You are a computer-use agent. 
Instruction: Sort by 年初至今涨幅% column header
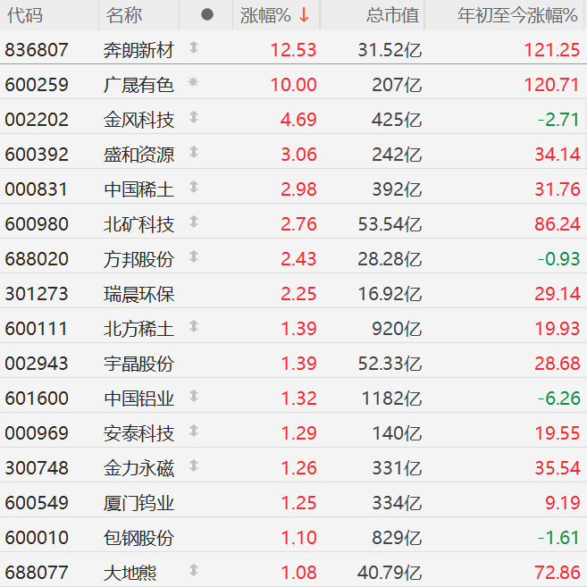(517, 15)
